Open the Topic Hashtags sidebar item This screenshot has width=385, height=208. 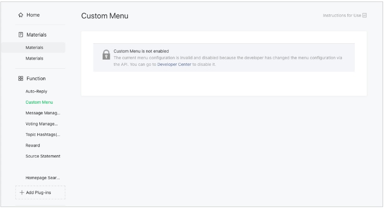point(43,135)
